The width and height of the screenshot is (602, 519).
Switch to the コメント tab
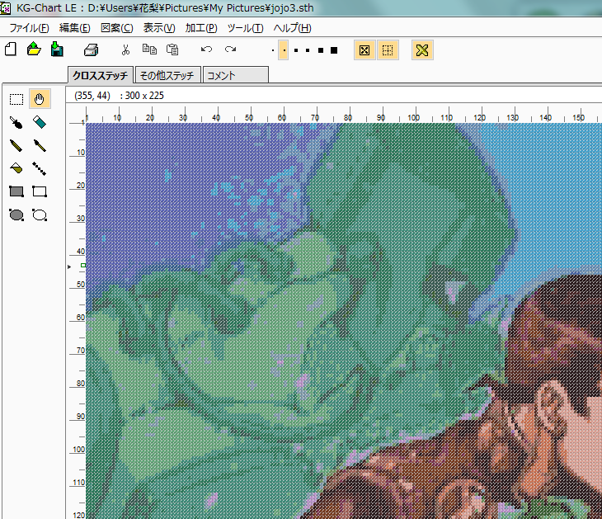pos(235,75)
